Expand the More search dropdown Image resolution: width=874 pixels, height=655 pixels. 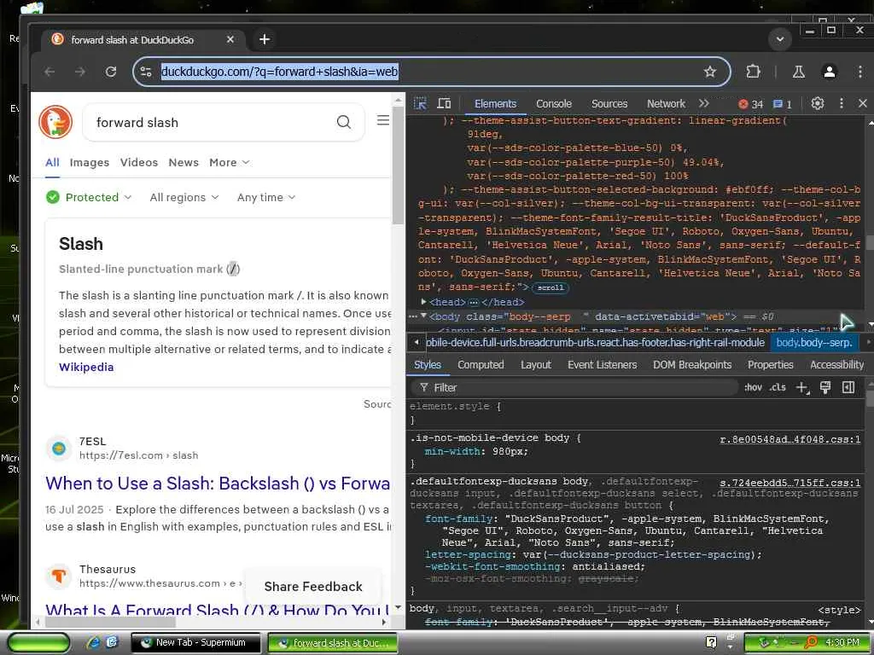coord(229,163)
